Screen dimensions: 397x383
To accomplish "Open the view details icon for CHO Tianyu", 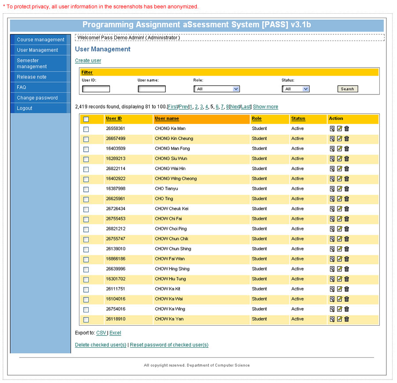I will click(332, 189).
